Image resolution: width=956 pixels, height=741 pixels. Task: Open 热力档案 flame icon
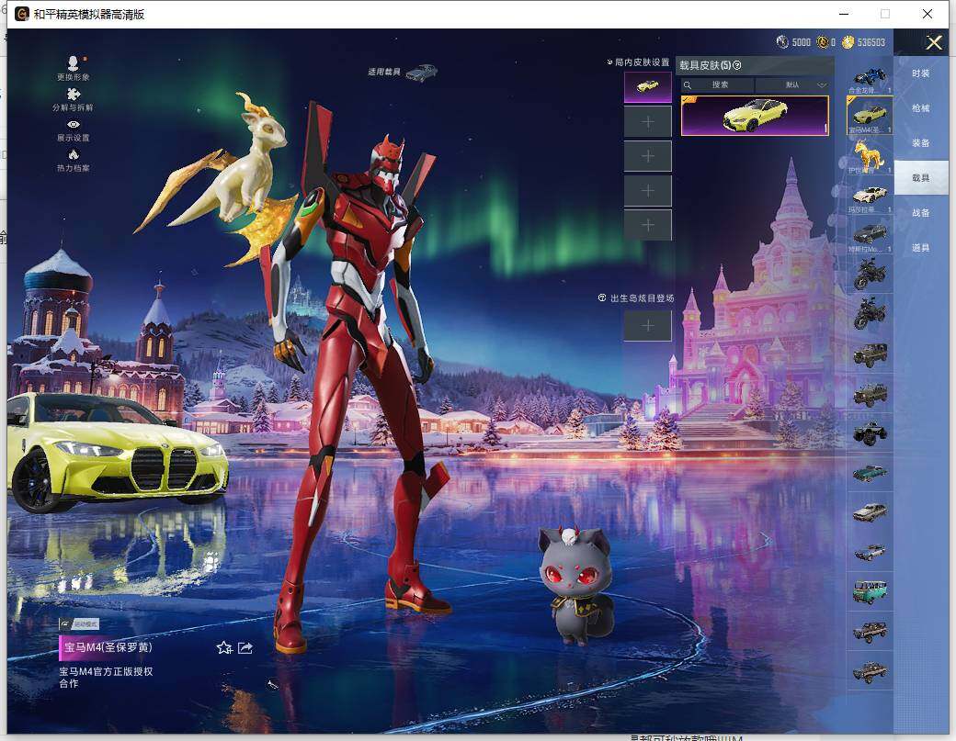pos(74,154)
